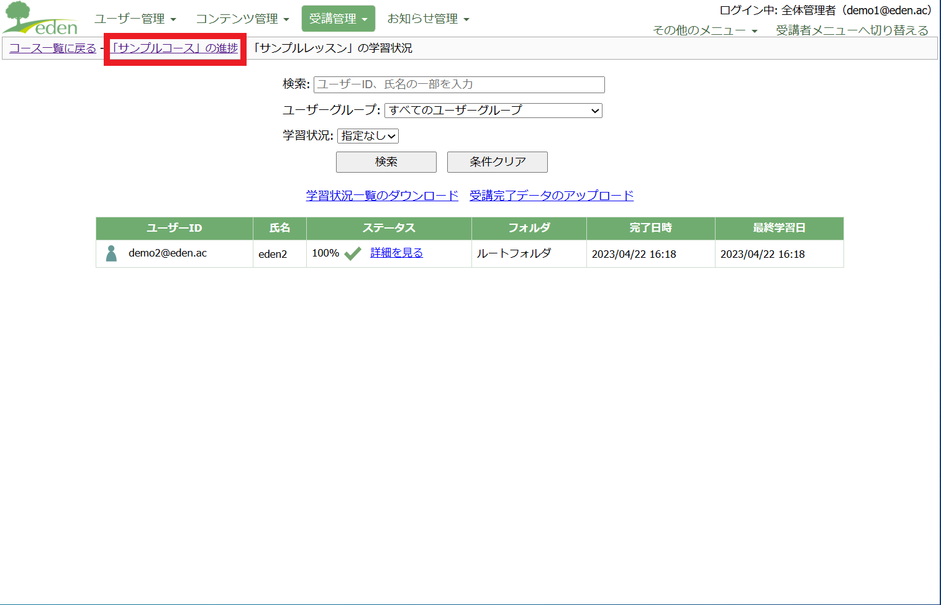This screenshot has height=605, width=941.
Task: Click 学習状況一覧のダウンロード link
Action: [382, 196]
